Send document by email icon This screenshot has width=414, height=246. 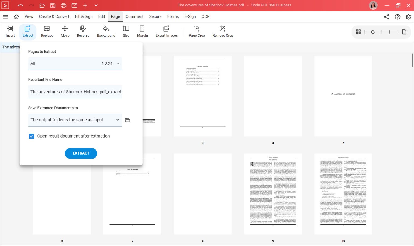pyautogui.click(x=74, y=5)
